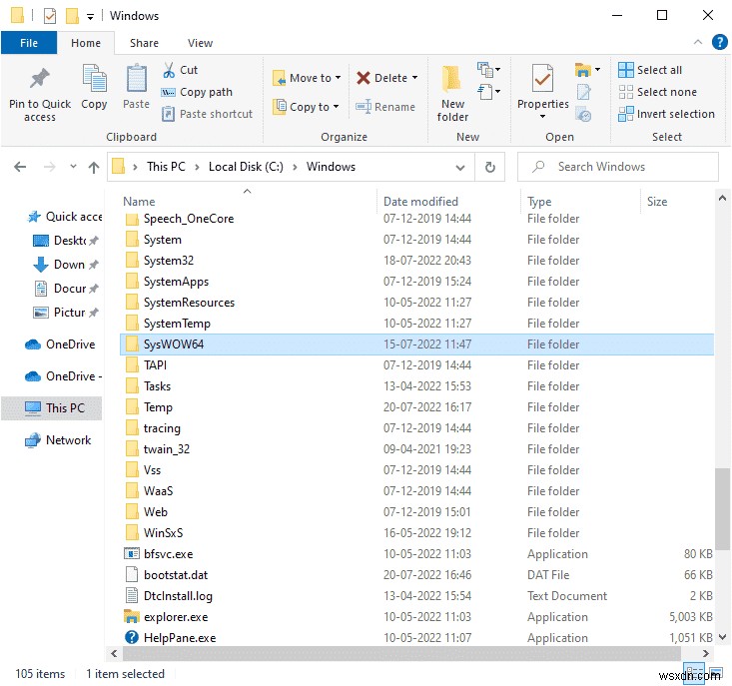Viewport: 732px width, 686px height.
Task: Select the WinSxS folder row
Action: pos(416,533)
